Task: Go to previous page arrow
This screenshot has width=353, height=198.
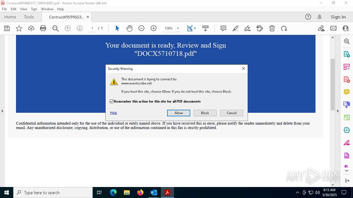Action: pos(68,28)
